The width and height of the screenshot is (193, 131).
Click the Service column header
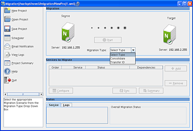pos(74,67)
